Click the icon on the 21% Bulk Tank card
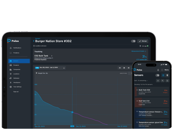The image size is (173, 129). pos(137,101)
